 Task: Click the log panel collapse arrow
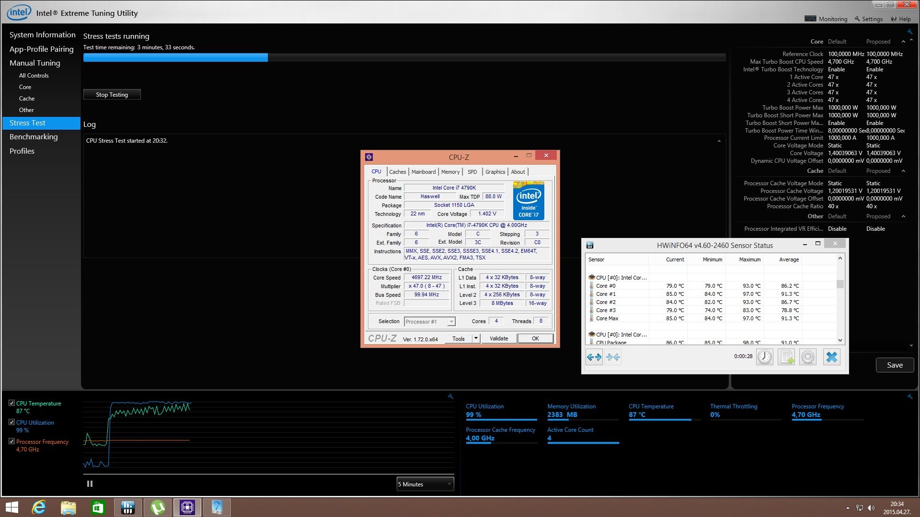[x=719, y=141]
